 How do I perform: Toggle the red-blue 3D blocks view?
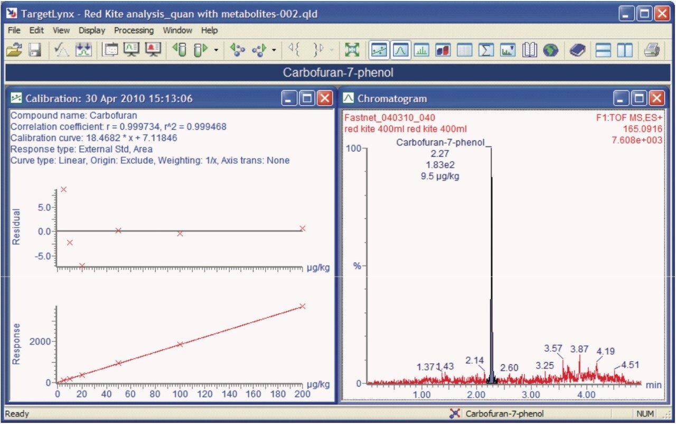(x=443, y=50)
